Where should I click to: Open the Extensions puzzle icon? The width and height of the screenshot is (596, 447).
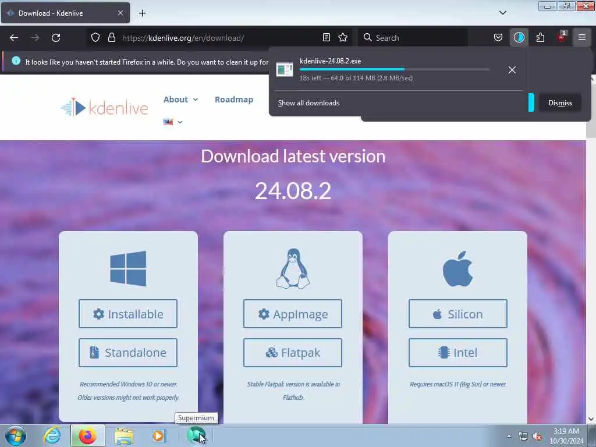(x=540, y=37)
